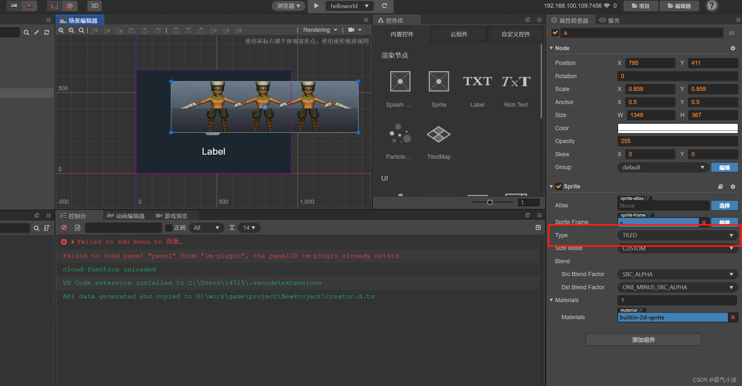Distribute nodes by horizontal centers

pyautogui.click(x=226, y=30)
